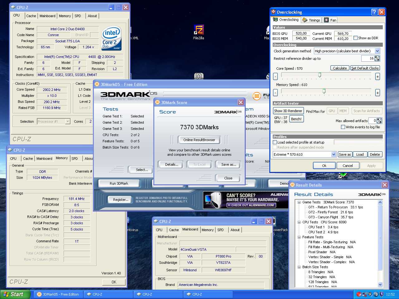Image resolution: width=399 pixels, height=299 pixels.
Task: Increase Memory Speed with plus button
Action: point(377,93)
